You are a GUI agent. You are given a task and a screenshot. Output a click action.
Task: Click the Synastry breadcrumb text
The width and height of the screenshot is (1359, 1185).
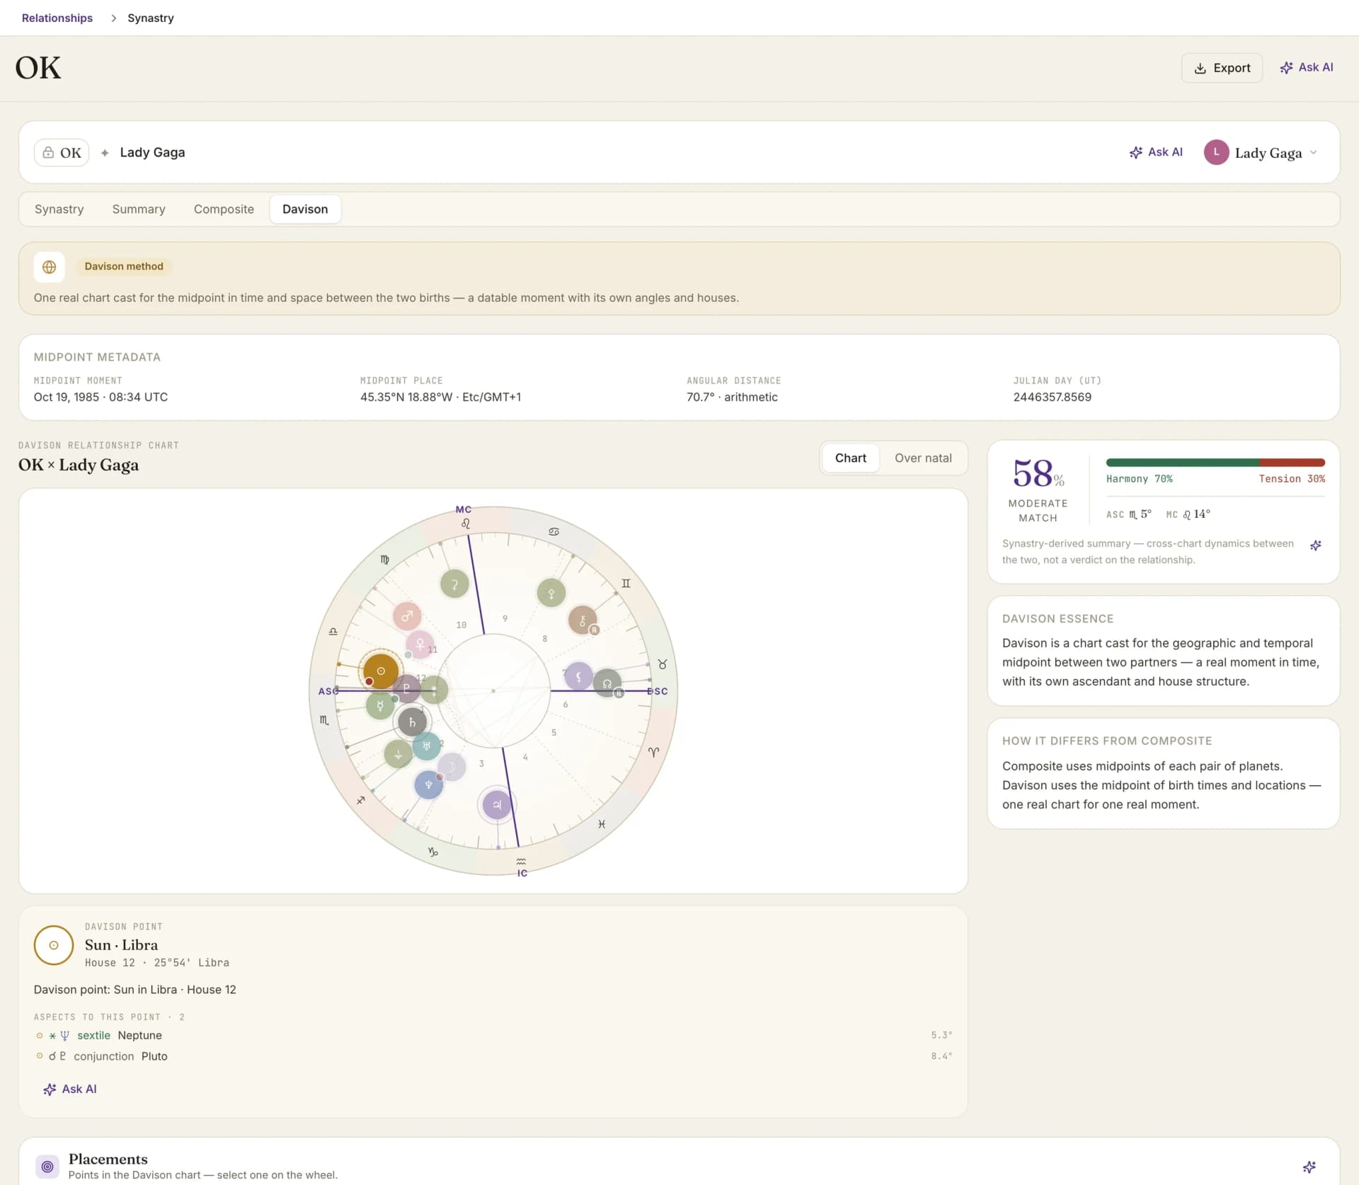coord(151,18)
